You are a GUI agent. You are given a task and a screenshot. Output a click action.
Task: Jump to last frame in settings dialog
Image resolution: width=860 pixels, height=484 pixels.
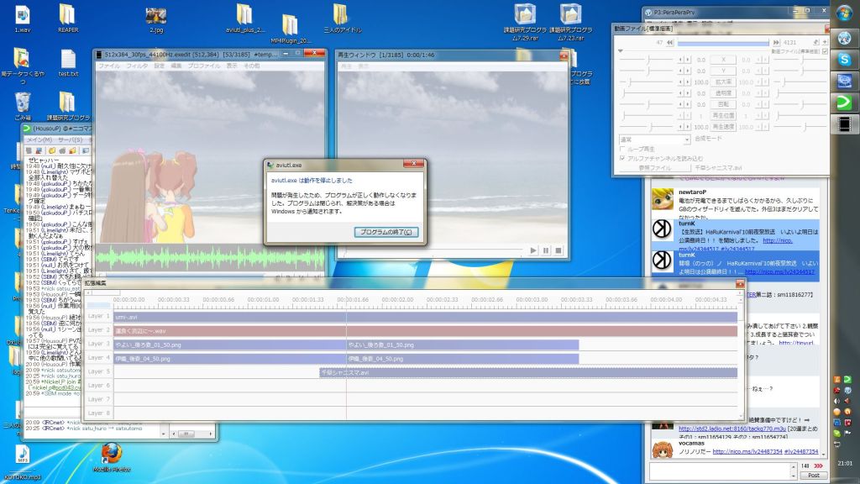(776, 42)
